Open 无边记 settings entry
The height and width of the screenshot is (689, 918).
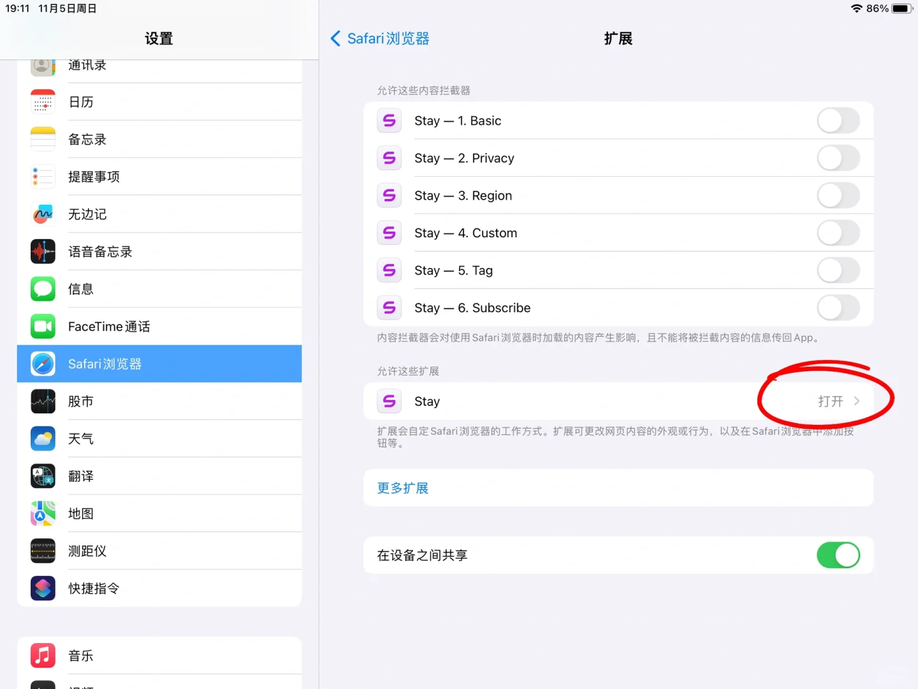(43, 214)
